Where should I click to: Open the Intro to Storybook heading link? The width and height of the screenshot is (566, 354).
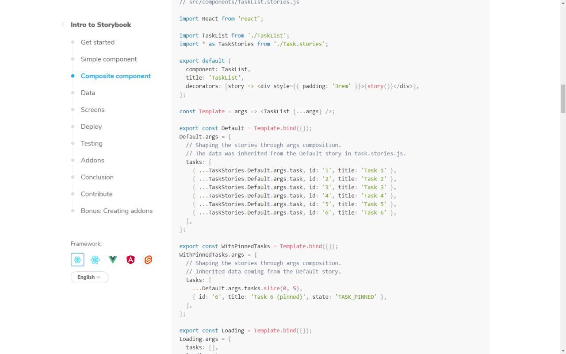coord(101,25)
